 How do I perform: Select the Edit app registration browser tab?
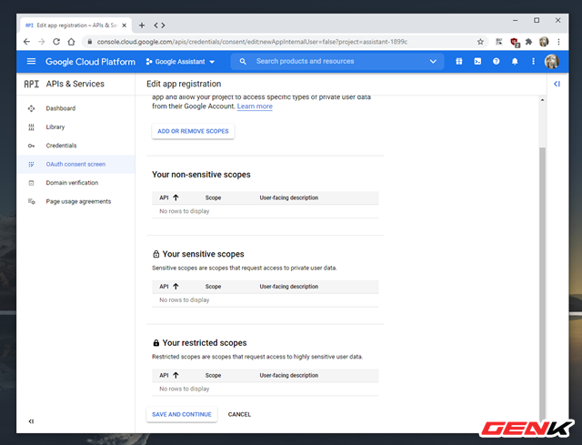(75, 25)
